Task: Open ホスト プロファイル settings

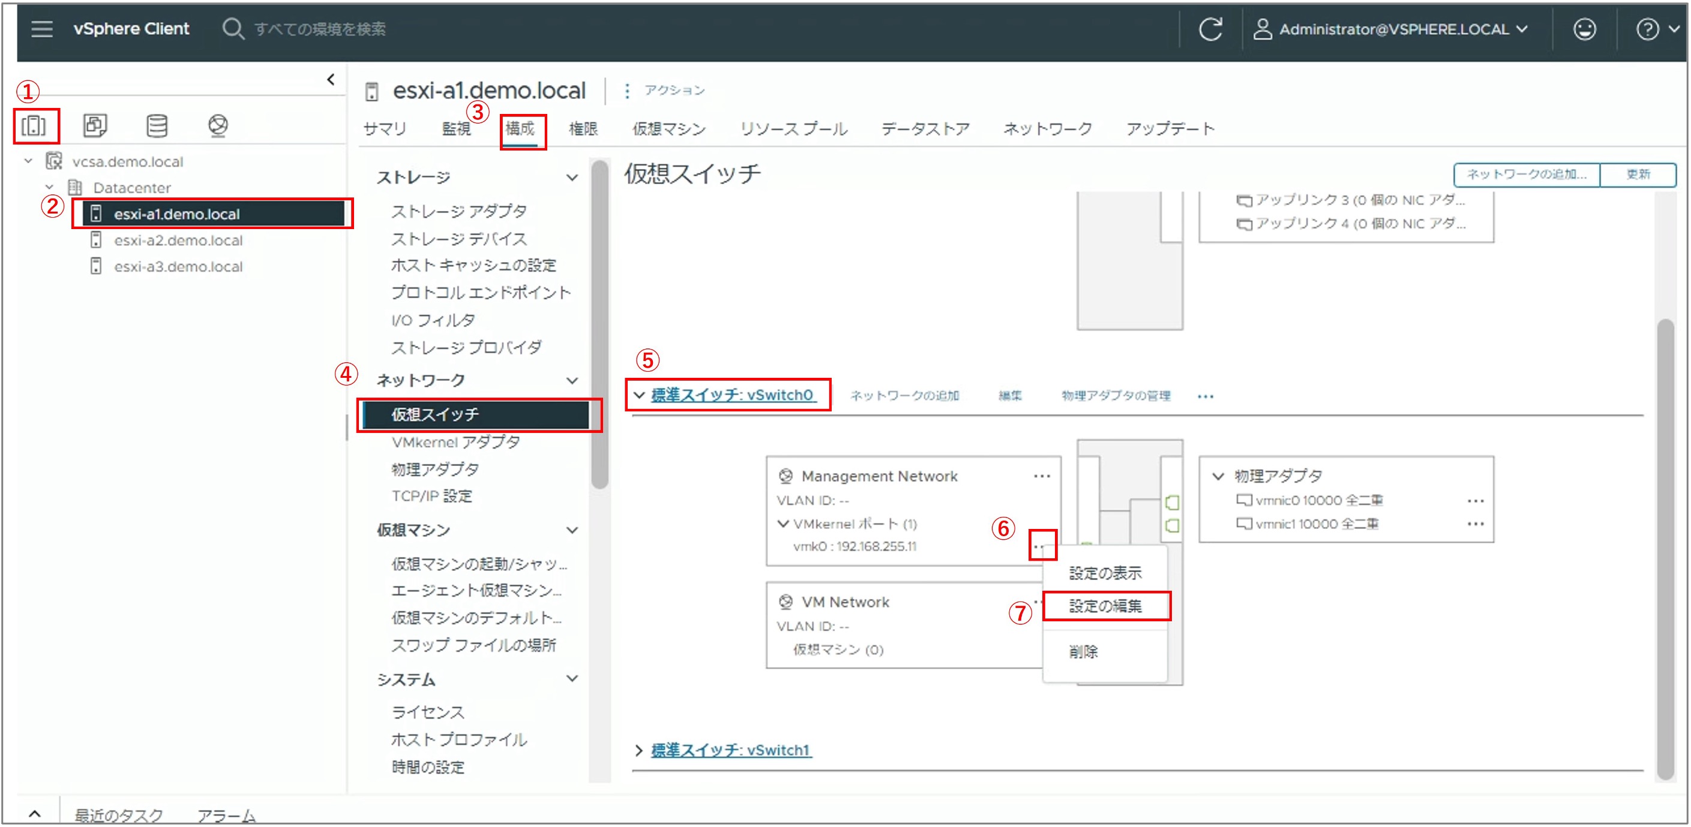Action: 459,739
